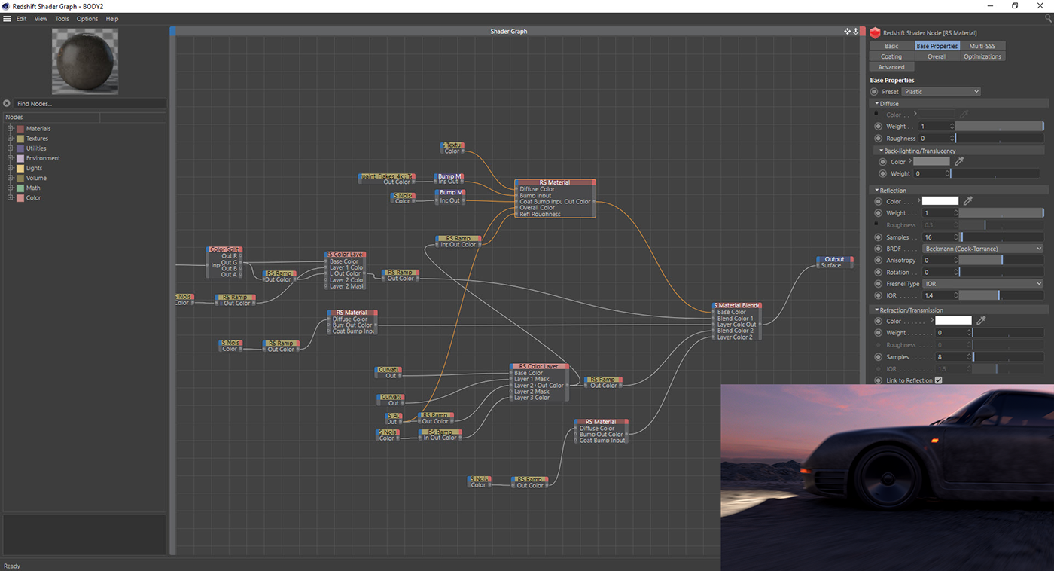Click the Refraction color eyedropper icon
The image size is (1054, 571).
click(980, 321)
